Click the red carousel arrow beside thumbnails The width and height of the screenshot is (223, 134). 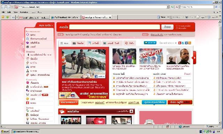coord(194,58)
